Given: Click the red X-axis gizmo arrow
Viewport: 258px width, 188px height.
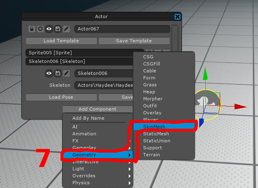Looking at the screenshot, I should tap(240, 107).
